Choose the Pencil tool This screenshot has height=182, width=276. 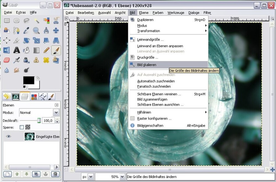pos(46,50)
